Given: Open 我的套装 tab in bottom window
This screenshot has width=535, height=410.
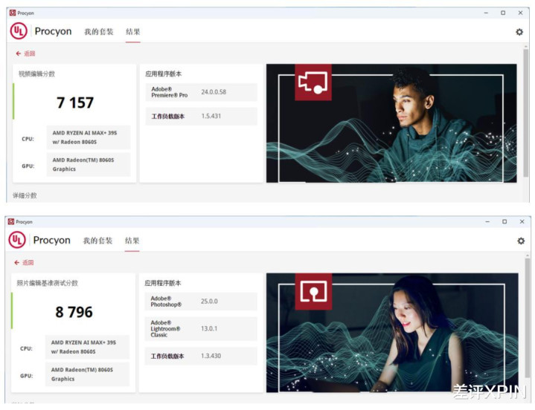Looking at the screenshot, I should click(97, 241).
